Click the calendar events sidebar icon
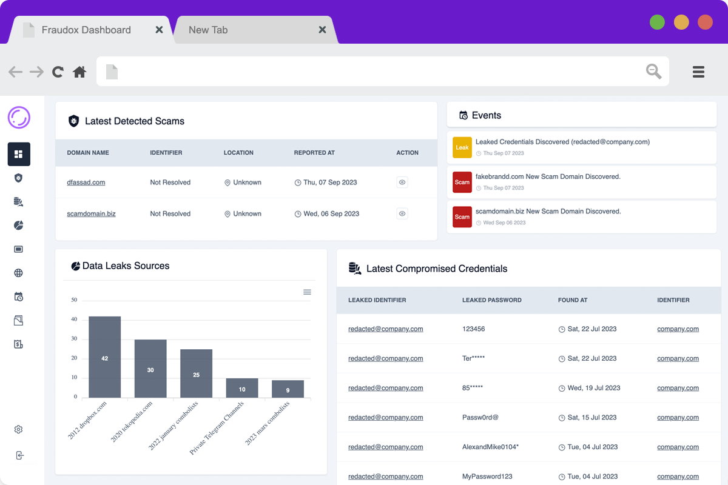 [x=18, y=296]
